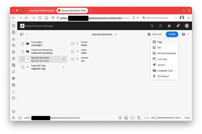This screenshot has height=134, width=202.
Task: Click the status bar clock 15:43
Action: point(187,118)
